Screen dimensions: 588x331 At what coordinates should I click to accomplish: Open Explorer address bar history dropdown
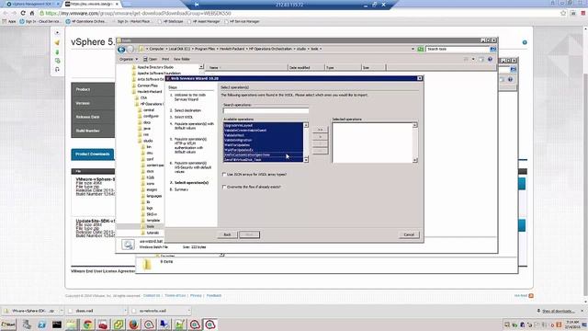[x=413, y=49]
